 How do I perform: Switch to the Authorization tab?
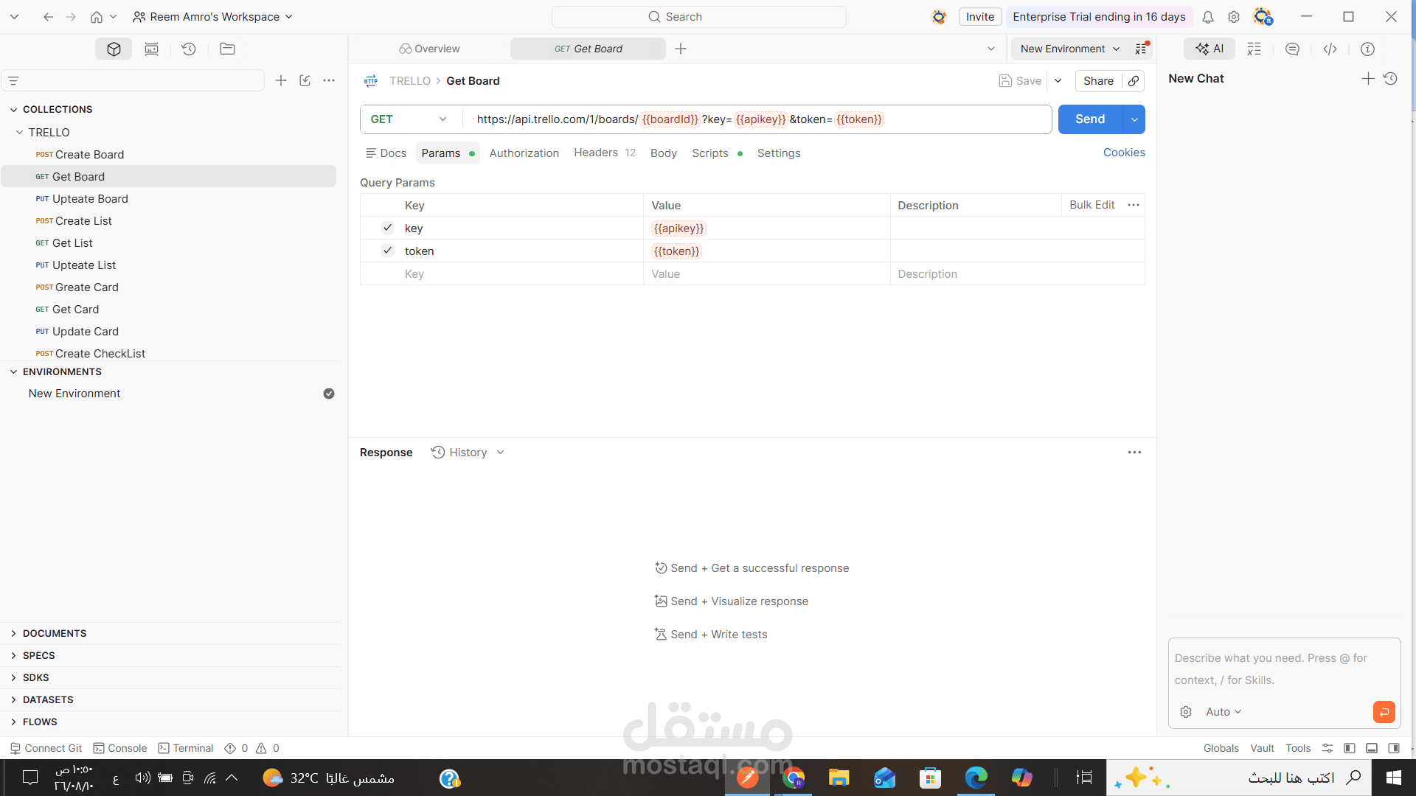(x=524, y=153)
